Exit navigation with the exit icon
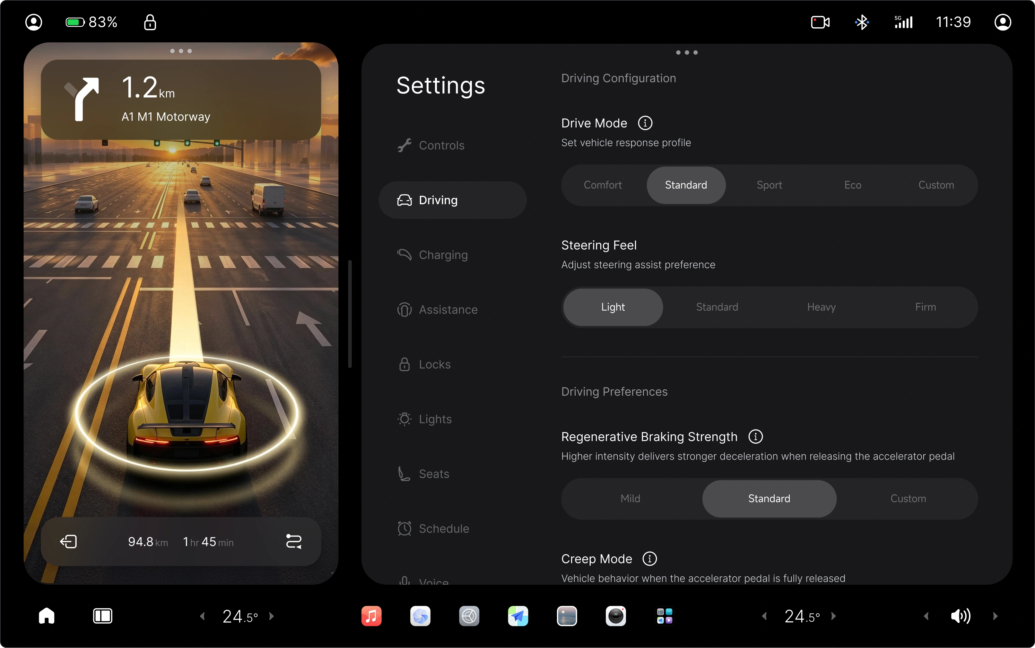 [68, 542]
